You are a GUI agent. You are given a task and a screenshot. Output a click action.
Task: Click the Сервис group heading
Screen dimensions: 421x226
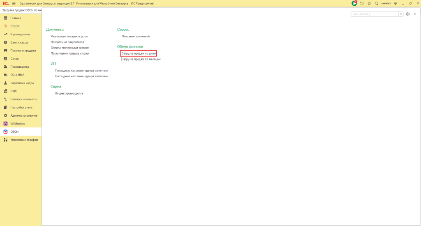[x=123, y=30]
